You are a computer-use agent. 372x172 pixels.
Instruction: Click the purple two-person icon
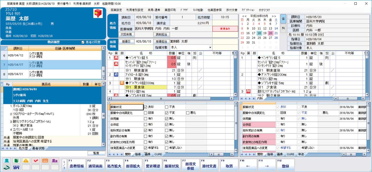[55, 161]
